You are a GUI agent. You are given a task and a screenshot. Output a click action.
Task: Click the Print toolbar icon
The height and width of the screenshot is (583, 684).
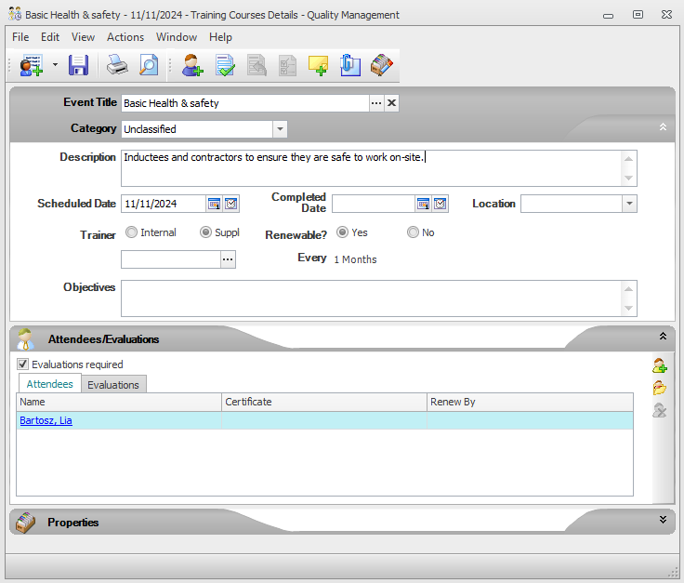tap(116, 65)
